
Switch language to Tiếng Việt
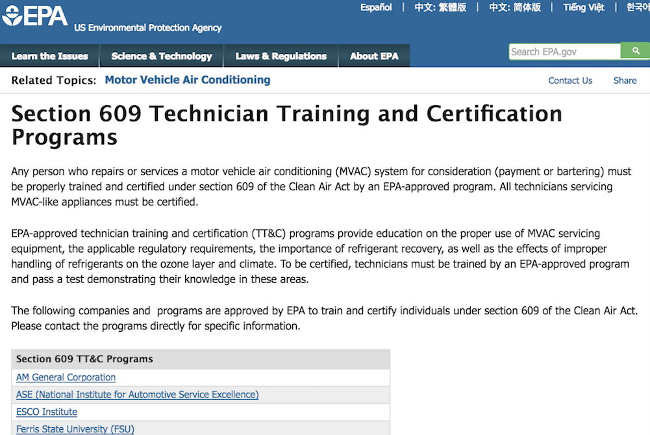584,7
